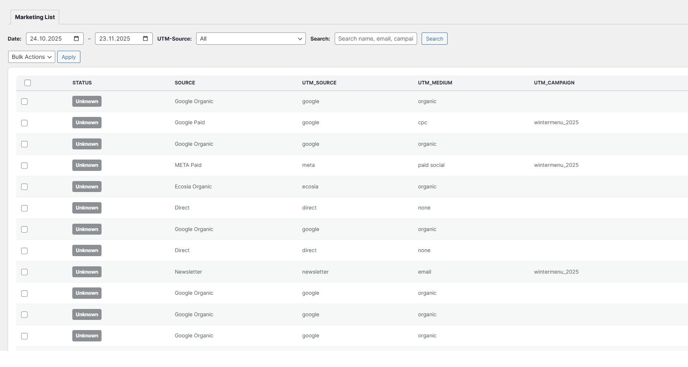Click the Unknown badge in META Paid row
Image resolution: width=688 pixels, height=367 pixels.
(87, 165)
